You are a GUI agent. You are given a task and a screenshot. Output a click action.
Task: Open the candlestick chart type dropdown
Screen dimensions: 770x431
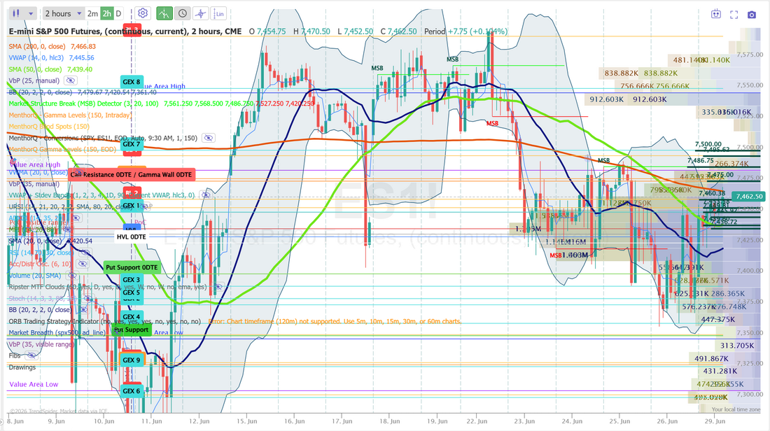pos(23,13)
